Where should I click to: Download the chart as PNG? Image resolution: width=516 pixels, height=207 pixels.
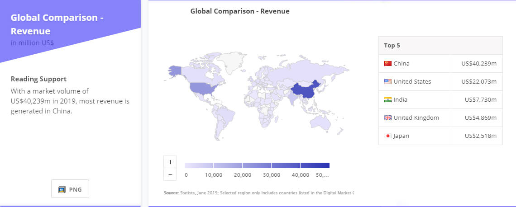pos(70,189)
